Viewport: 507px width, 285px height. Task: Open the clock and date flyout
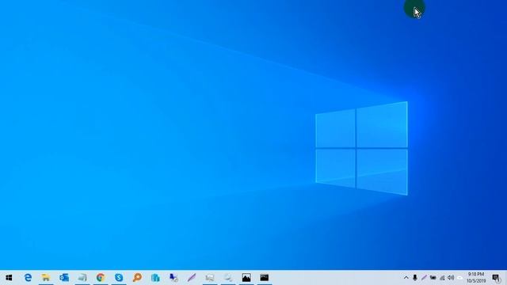tap(476, 278)
